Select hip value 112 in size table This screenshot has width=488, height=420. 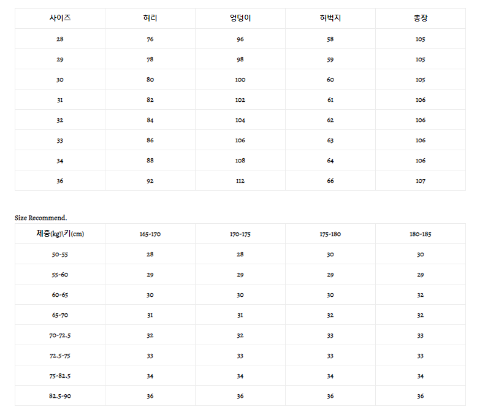point(240,181)
